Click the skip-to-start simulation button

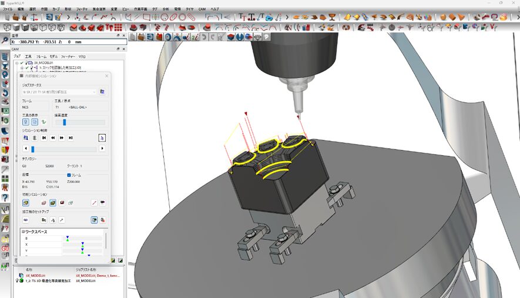coord(44,138)
